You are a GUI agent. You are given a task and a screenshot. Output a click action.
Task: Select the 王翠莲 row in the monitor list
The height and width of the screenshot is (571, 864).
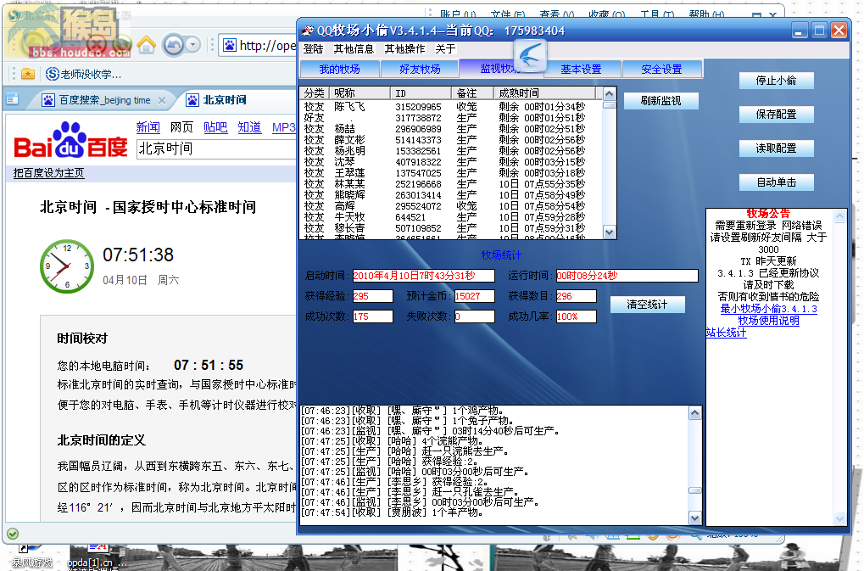[451, 172]
